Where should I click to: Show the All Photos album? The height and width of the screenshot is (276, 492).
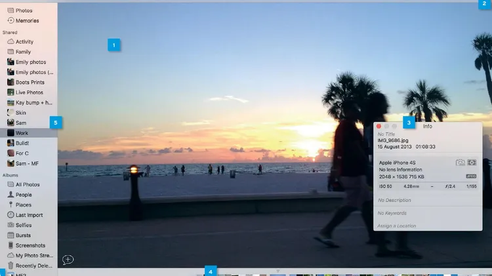[28, 185]
